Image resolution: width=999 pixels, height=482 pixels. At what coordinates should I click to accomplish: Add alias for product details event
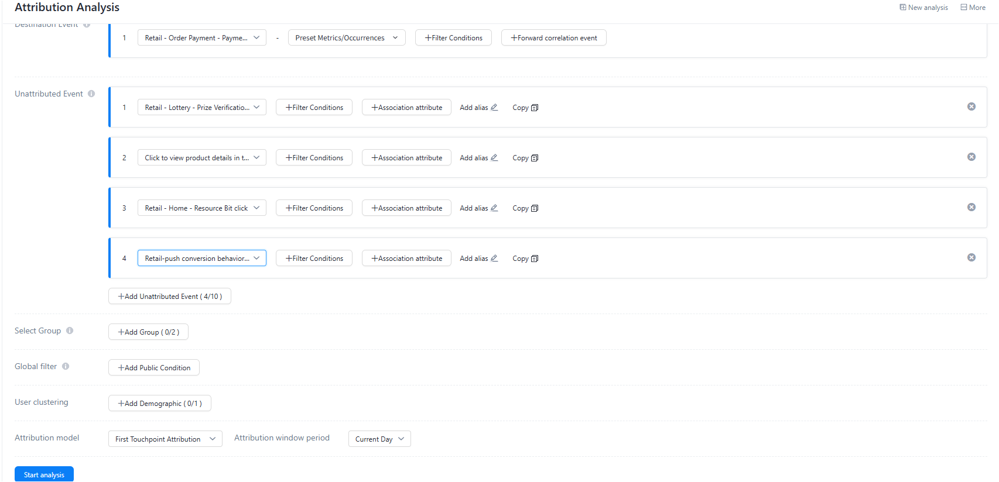(478, 158)
